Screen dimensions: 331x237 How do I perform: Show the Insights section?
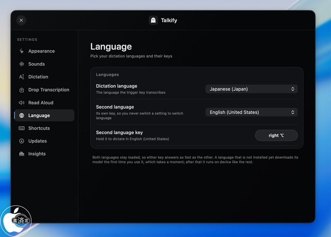pos(44,154)
